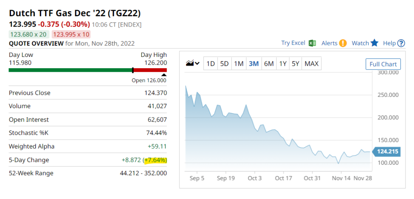Click the Watch link text
The width and height of the screenshot is (414, 199).
point(360,43)
